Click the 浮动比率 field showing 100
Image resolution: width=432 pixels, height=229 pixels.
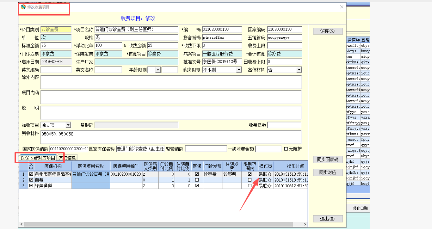108,46
